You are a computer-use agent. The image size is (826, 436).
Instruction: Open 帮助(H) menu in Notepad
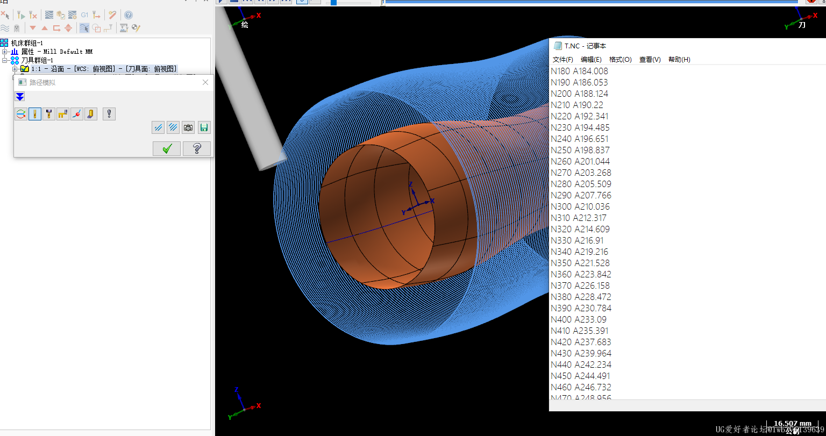click(679, 60)
